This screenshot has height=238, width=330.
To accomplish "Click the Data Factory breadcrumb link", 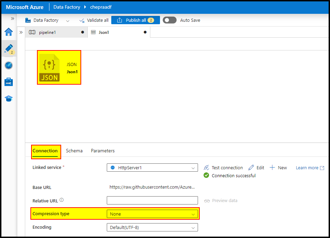I will pyautogui.click(x=67, y=7).
